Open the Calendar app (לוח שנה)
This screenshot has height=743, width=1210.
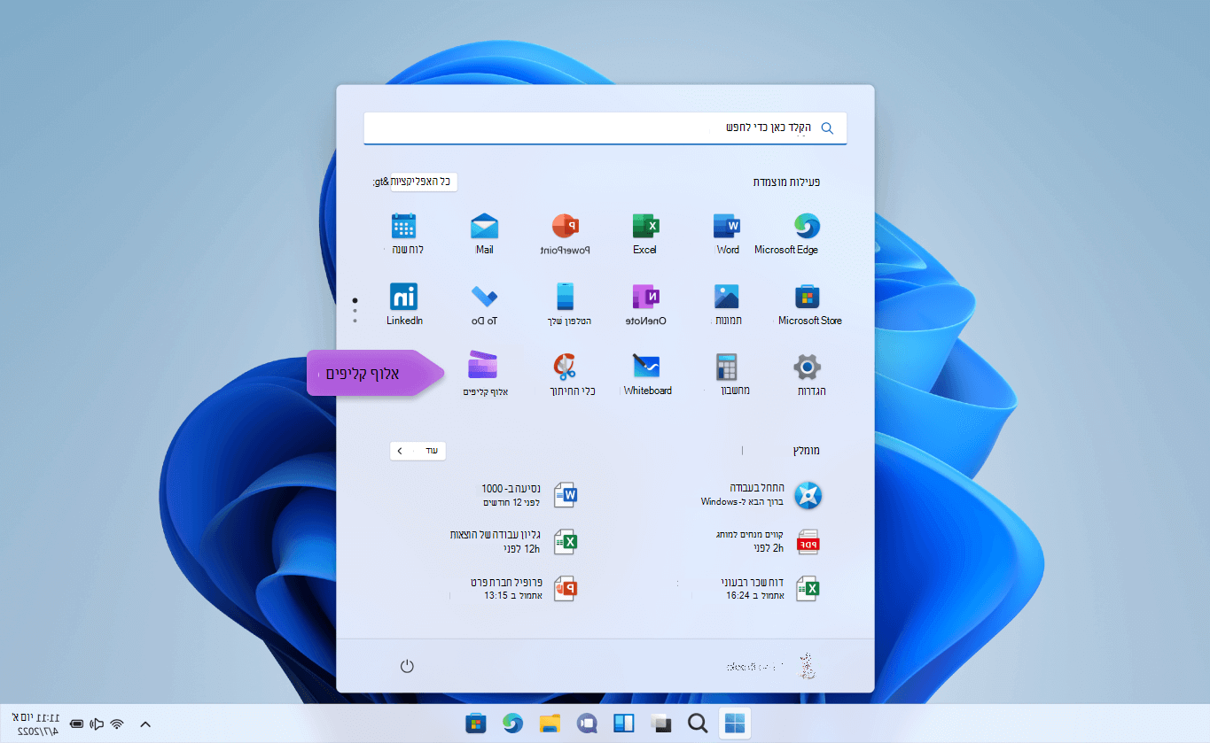(x=404, y=227)
